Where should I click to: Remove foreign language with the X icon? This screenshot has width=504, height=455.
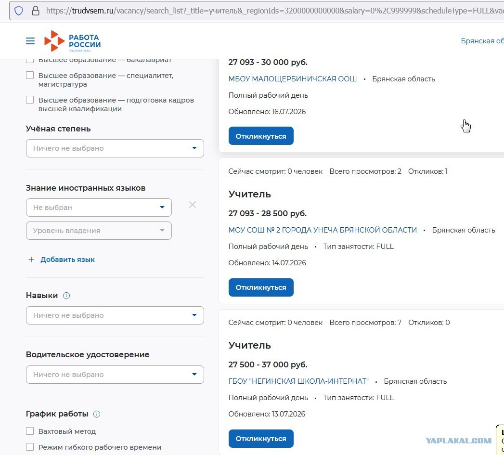193,205
